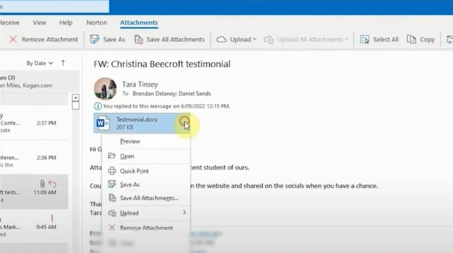Screen dimensions: 453x253
Task: Open the By Date sort dropdown
Action: click(x=40, y=63)
